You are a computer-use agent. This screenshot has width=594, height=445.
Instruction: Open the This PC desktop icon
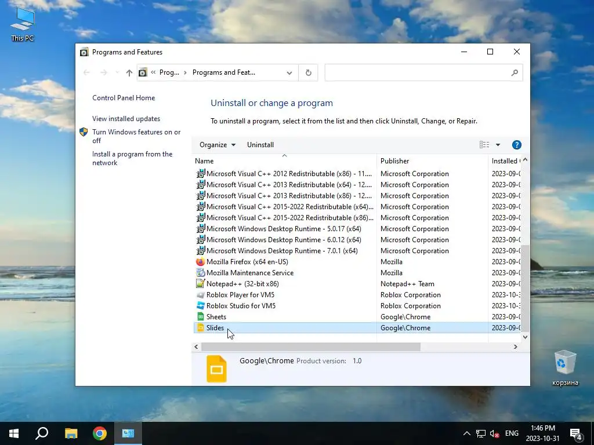(x=23, y=24)
